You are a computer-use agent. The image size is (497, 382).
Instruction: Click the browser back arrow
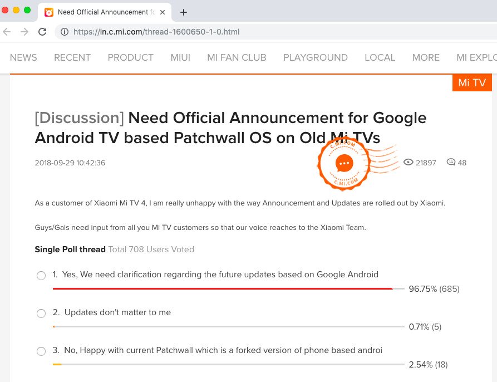tap(7, 32)
